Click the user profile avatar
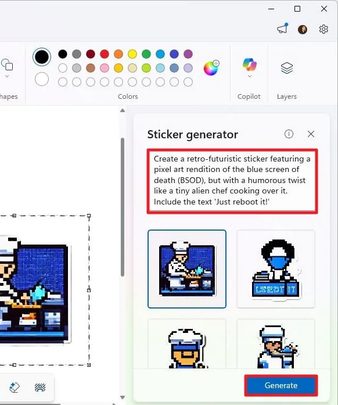 point(303,30)
